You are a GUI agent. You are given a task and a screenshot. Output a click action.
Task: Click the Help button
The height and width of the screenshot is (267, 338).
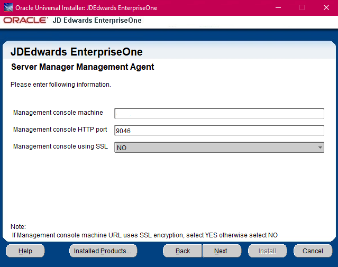coord(25,251)
